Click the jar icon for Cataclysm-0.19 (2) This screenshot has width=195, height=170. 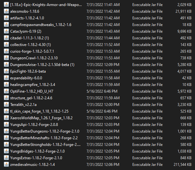[6, 31]
